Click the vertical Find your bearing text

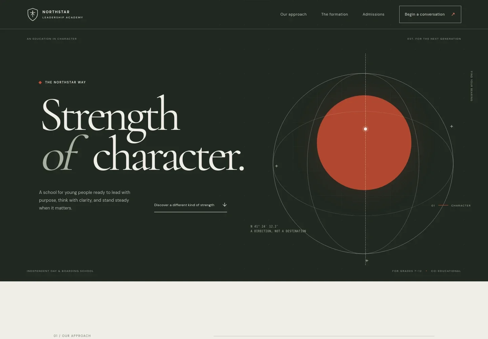coord(471,86)
